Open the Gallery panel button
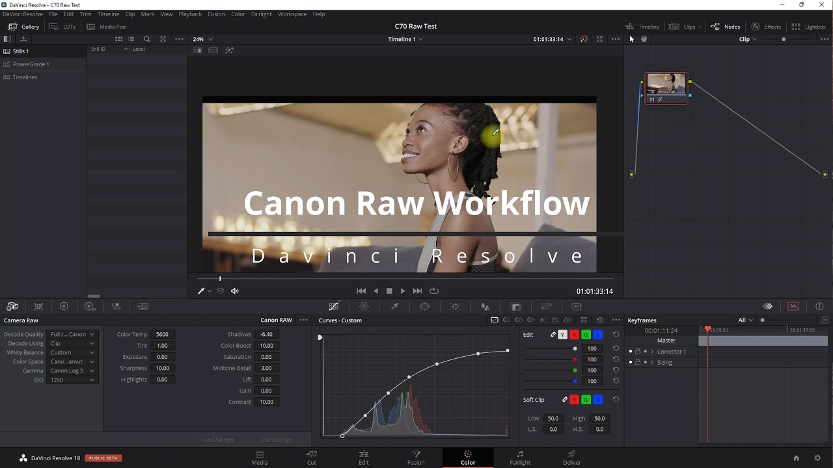This screenshot has width=833, height=468. (x=23, y=27)
